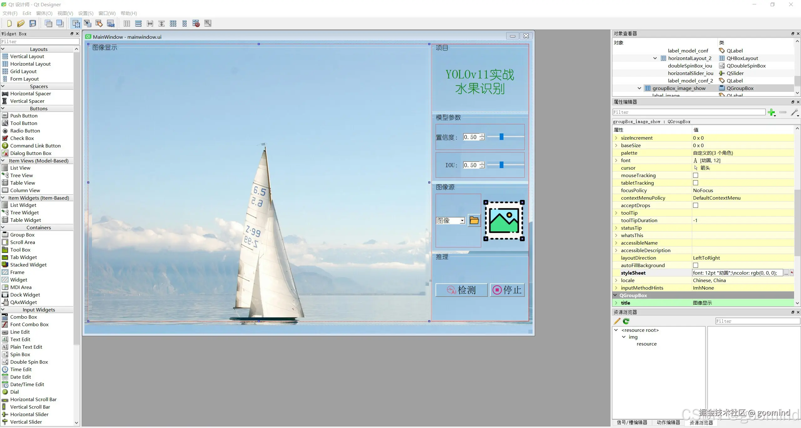Check the autoFillBackground checkbox
This screenshot has height=428, width=801.
pyautogui.click(x=696, y=266)
